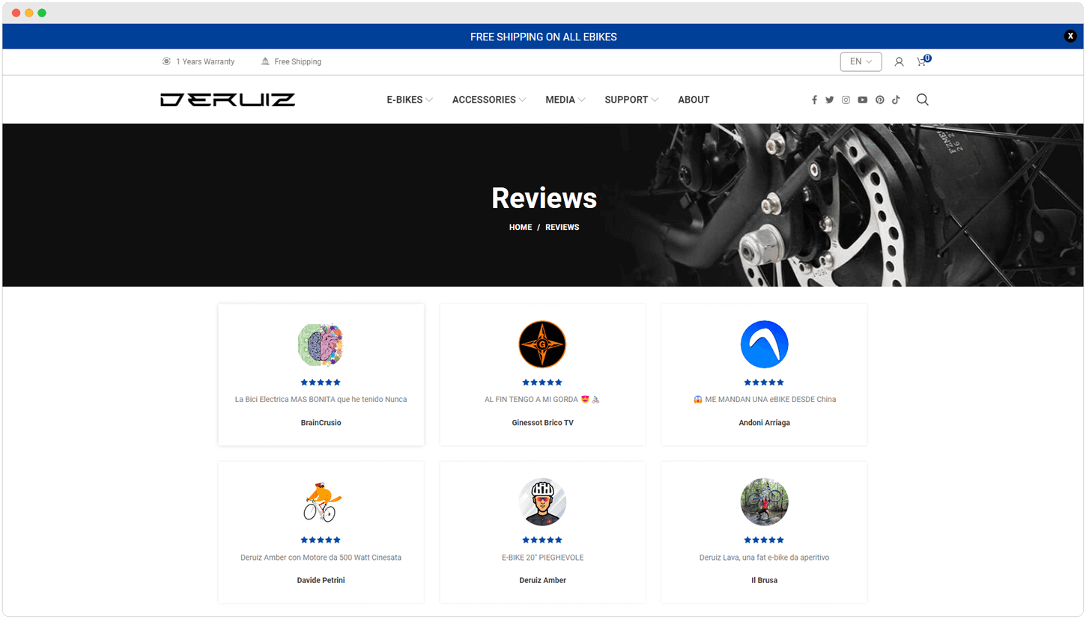Click the 'Reviews' page heading
This screenshot has height=619, width=1086.
[544, 198]
